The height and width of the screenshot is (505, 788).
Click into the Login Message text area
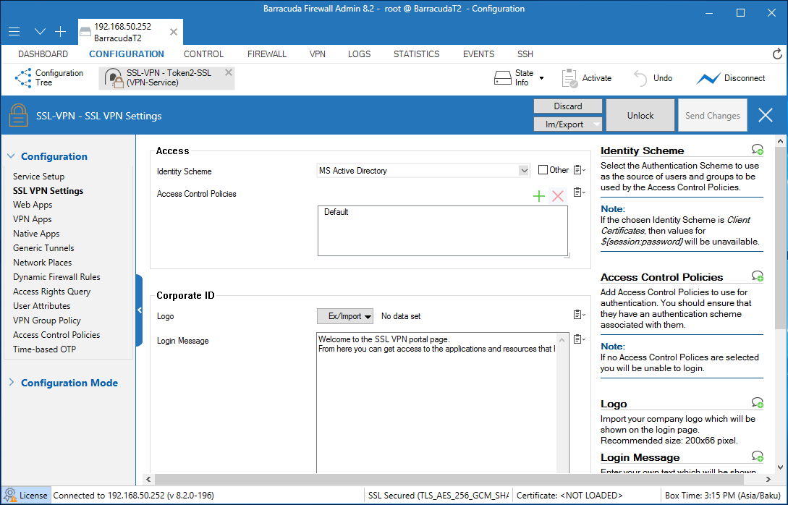(x=437, y=402)
